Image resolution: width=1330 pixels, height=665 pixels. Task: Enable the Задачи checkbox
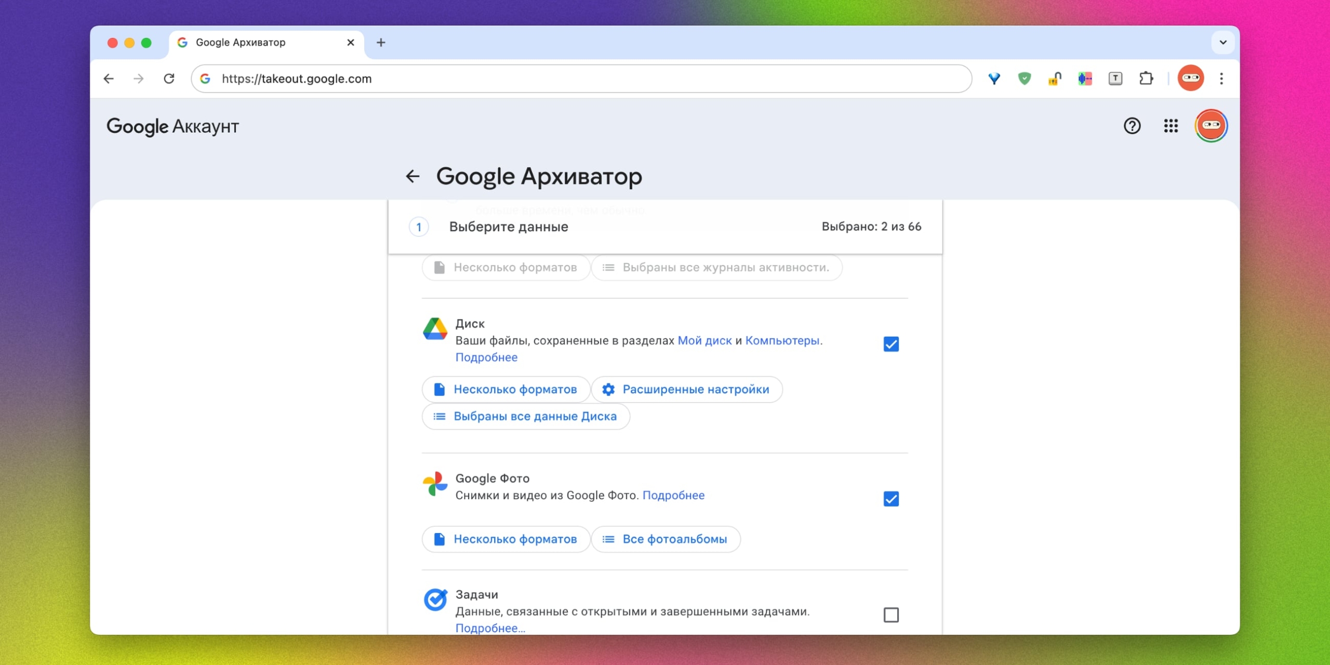[890, 615]
